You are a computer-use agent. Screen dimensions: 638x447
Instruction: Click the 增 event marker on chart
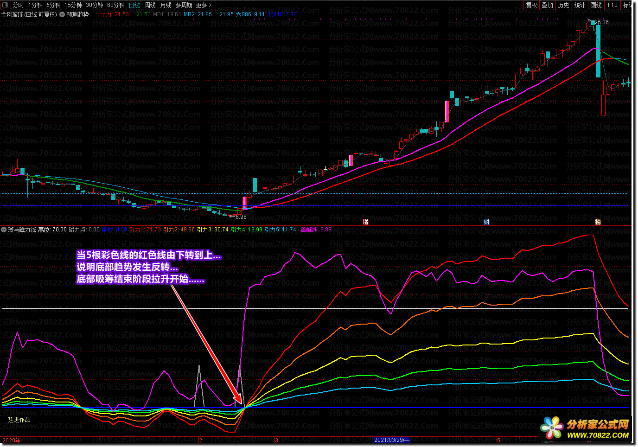pos(365,222)
